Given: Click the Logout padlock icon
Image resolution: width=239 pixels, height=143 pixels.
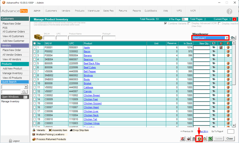Looking at the screenshot, I should click(x=10, y=141).
